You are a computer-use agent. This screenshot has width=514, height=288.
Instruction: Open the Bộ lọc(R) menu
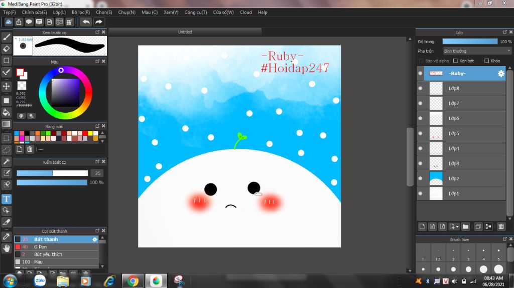click(x=81, y=13)
